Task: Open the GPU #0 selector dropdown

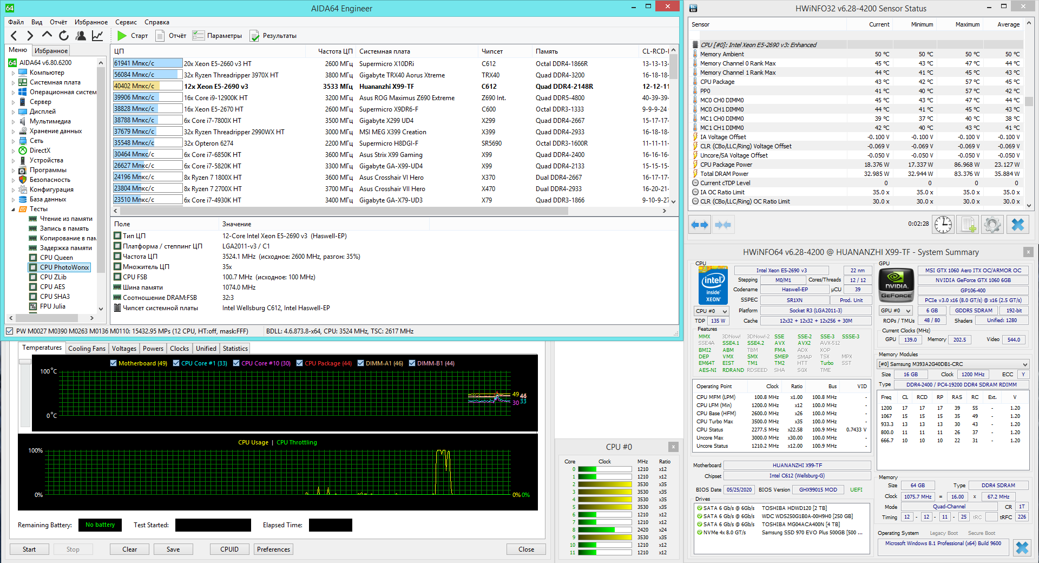Action: point(896,311)
